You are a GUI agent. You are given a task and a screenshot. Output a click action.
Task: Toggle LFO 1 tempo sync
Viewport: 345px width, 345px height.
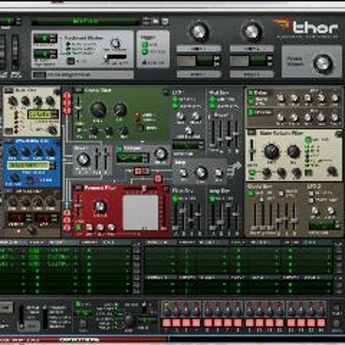pyautogui.click(x=175, y=106)
